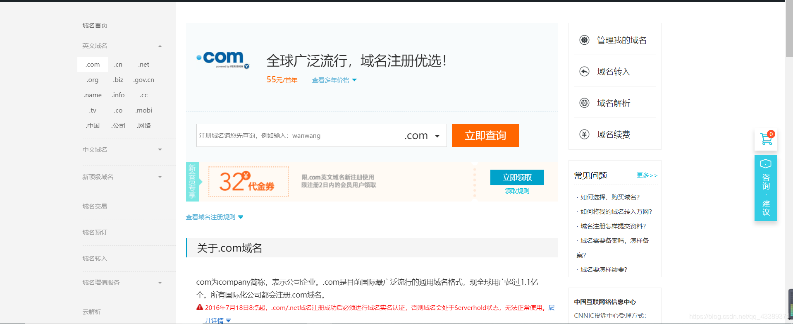Select the .mobi domain option
Screen dimensions: 793x324
[x=144, y=110]
